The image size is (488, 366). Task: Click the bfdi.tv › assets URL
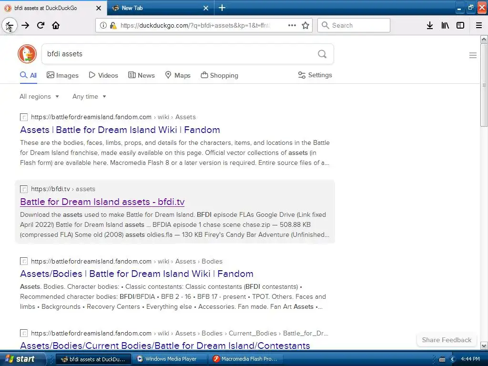(x=63, y=189)
